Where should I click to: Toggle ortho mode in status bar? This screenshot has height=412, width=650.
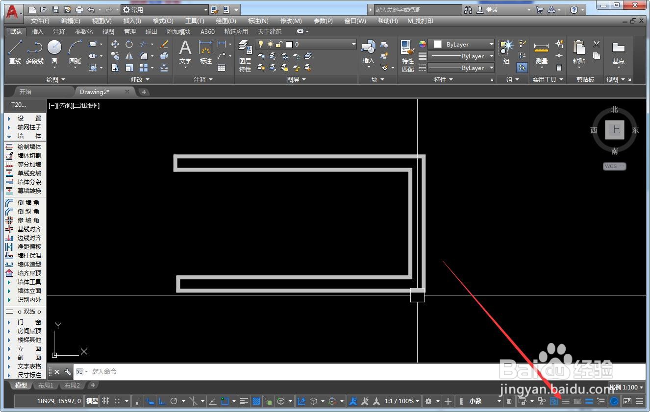[x=162, y=401]
